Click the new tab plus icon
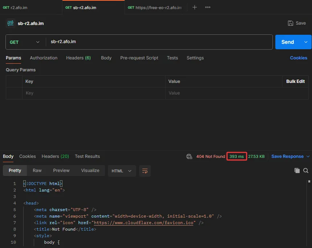Viewport: 312px width, 248px height. (195, 7)
